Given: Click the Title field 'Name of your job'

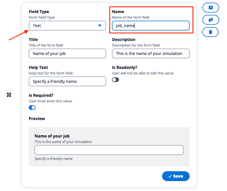Looking at the screenshot, I should (67, 53).
